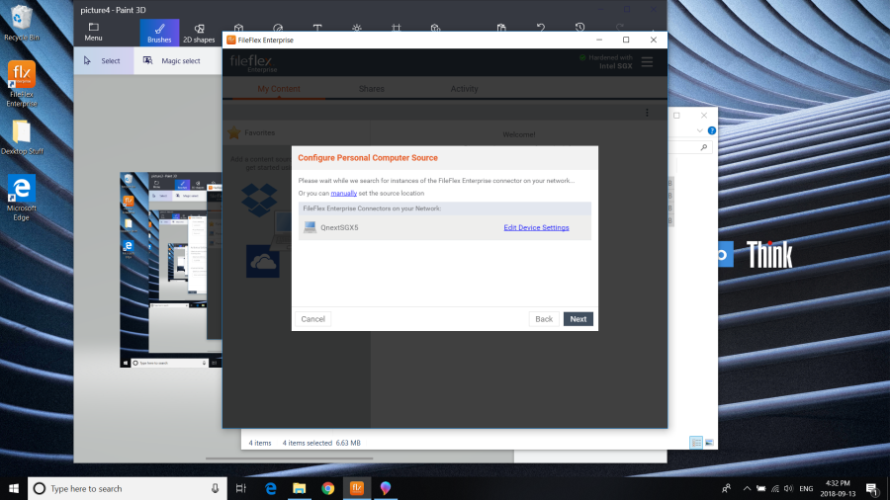Choose the Select tool in Paint 3D

(x=103, y=60)
